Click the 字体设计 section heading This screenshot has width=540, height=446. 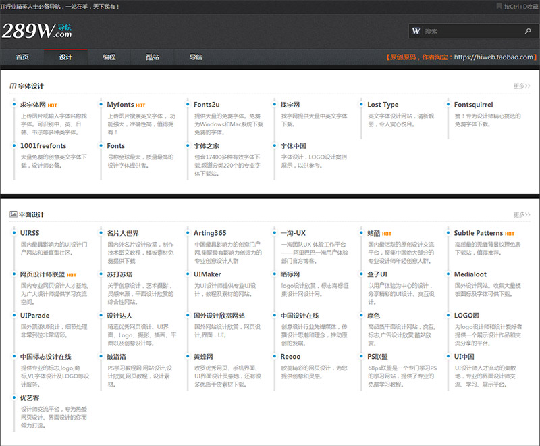31,86
